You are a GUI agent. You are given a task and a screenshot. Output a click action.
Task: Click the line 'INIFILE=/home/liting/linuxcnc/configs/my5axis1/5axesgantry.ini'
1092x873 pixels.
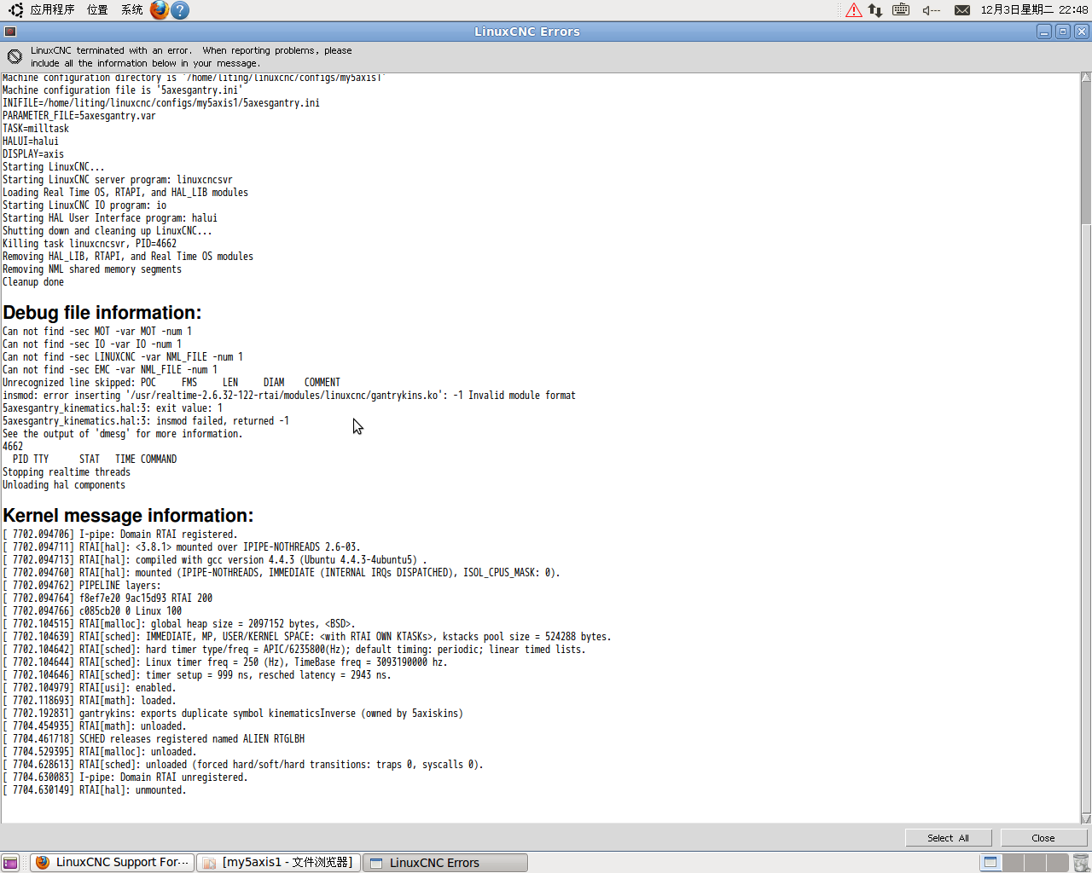(161, 103)
